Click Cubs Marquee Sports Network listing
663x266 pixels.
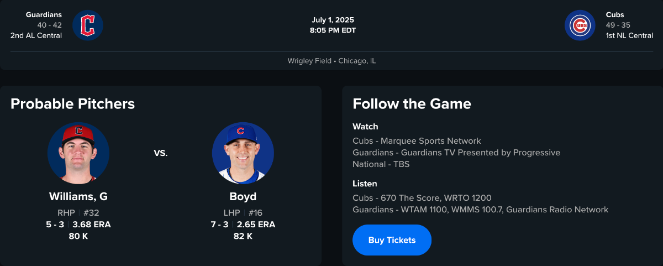417,141
